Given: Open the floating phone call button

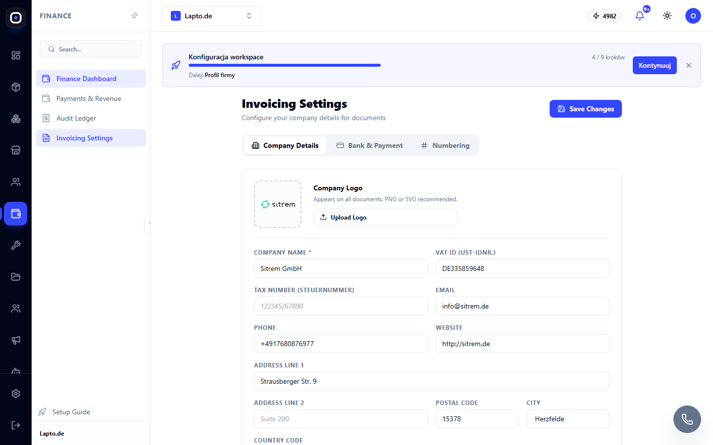Looking at the screenshot, I should coord(687,419).
